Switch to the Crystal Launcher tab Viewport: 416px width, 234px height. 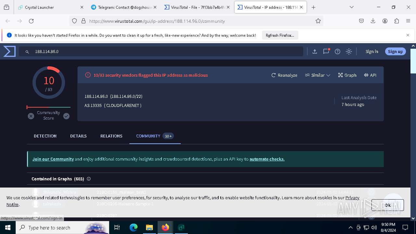click(51, 7)
